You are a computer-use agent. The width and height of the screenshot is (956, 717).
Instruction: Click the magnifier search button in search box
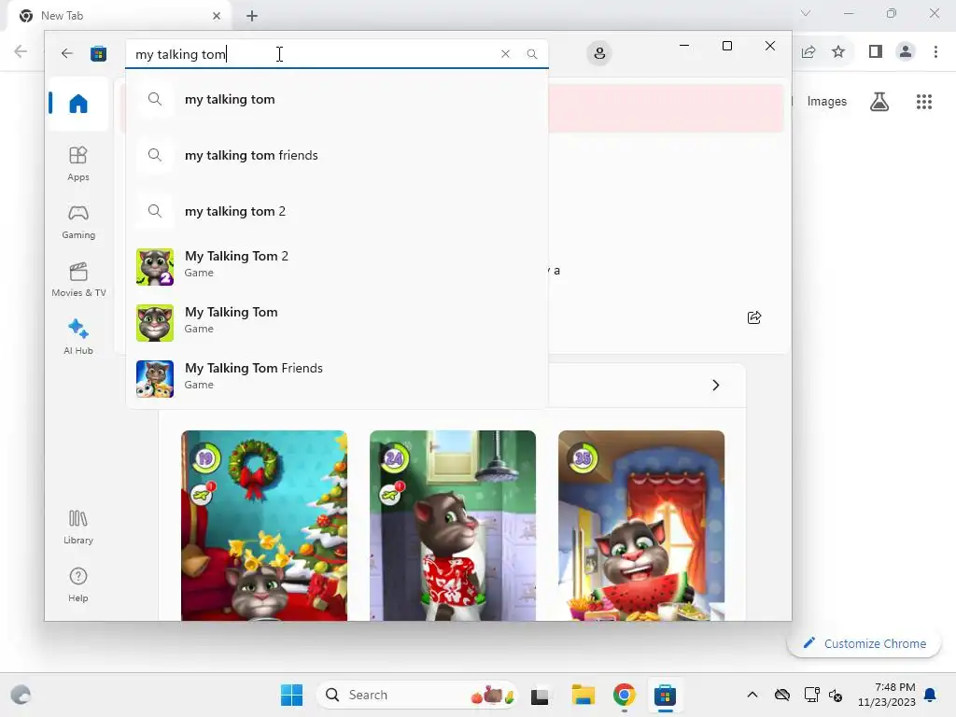[532, 53]
